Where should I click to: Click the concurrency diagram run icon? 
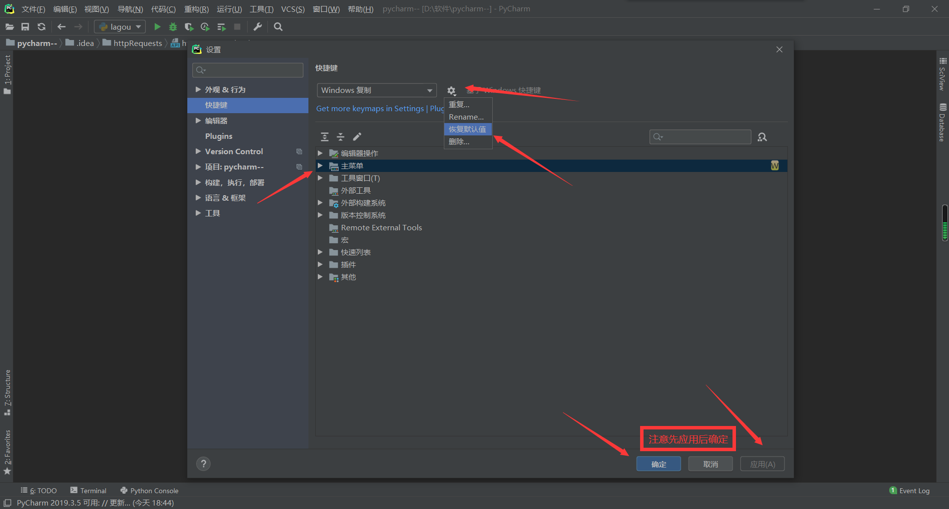221,27
